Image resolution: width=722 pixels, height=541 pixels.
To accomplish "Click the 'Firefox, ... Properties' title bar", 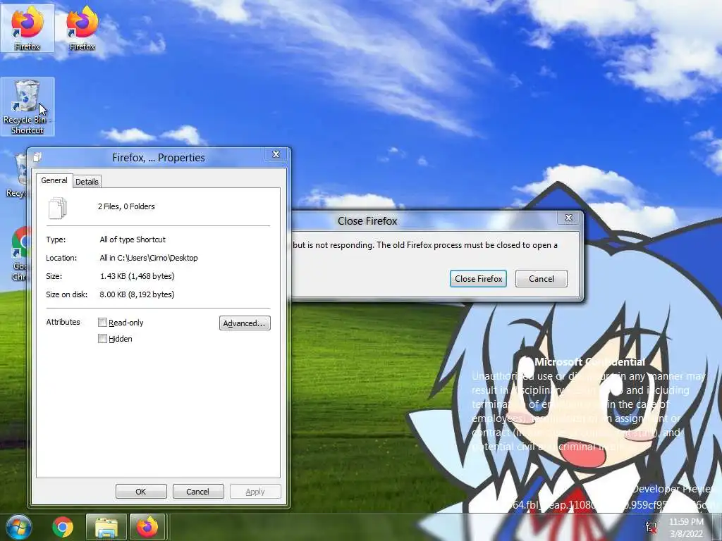I will click(x=159, y=157).
